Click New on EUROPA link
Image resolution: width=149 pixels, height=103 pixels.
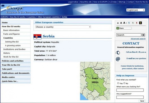click(x=100, y=2)
